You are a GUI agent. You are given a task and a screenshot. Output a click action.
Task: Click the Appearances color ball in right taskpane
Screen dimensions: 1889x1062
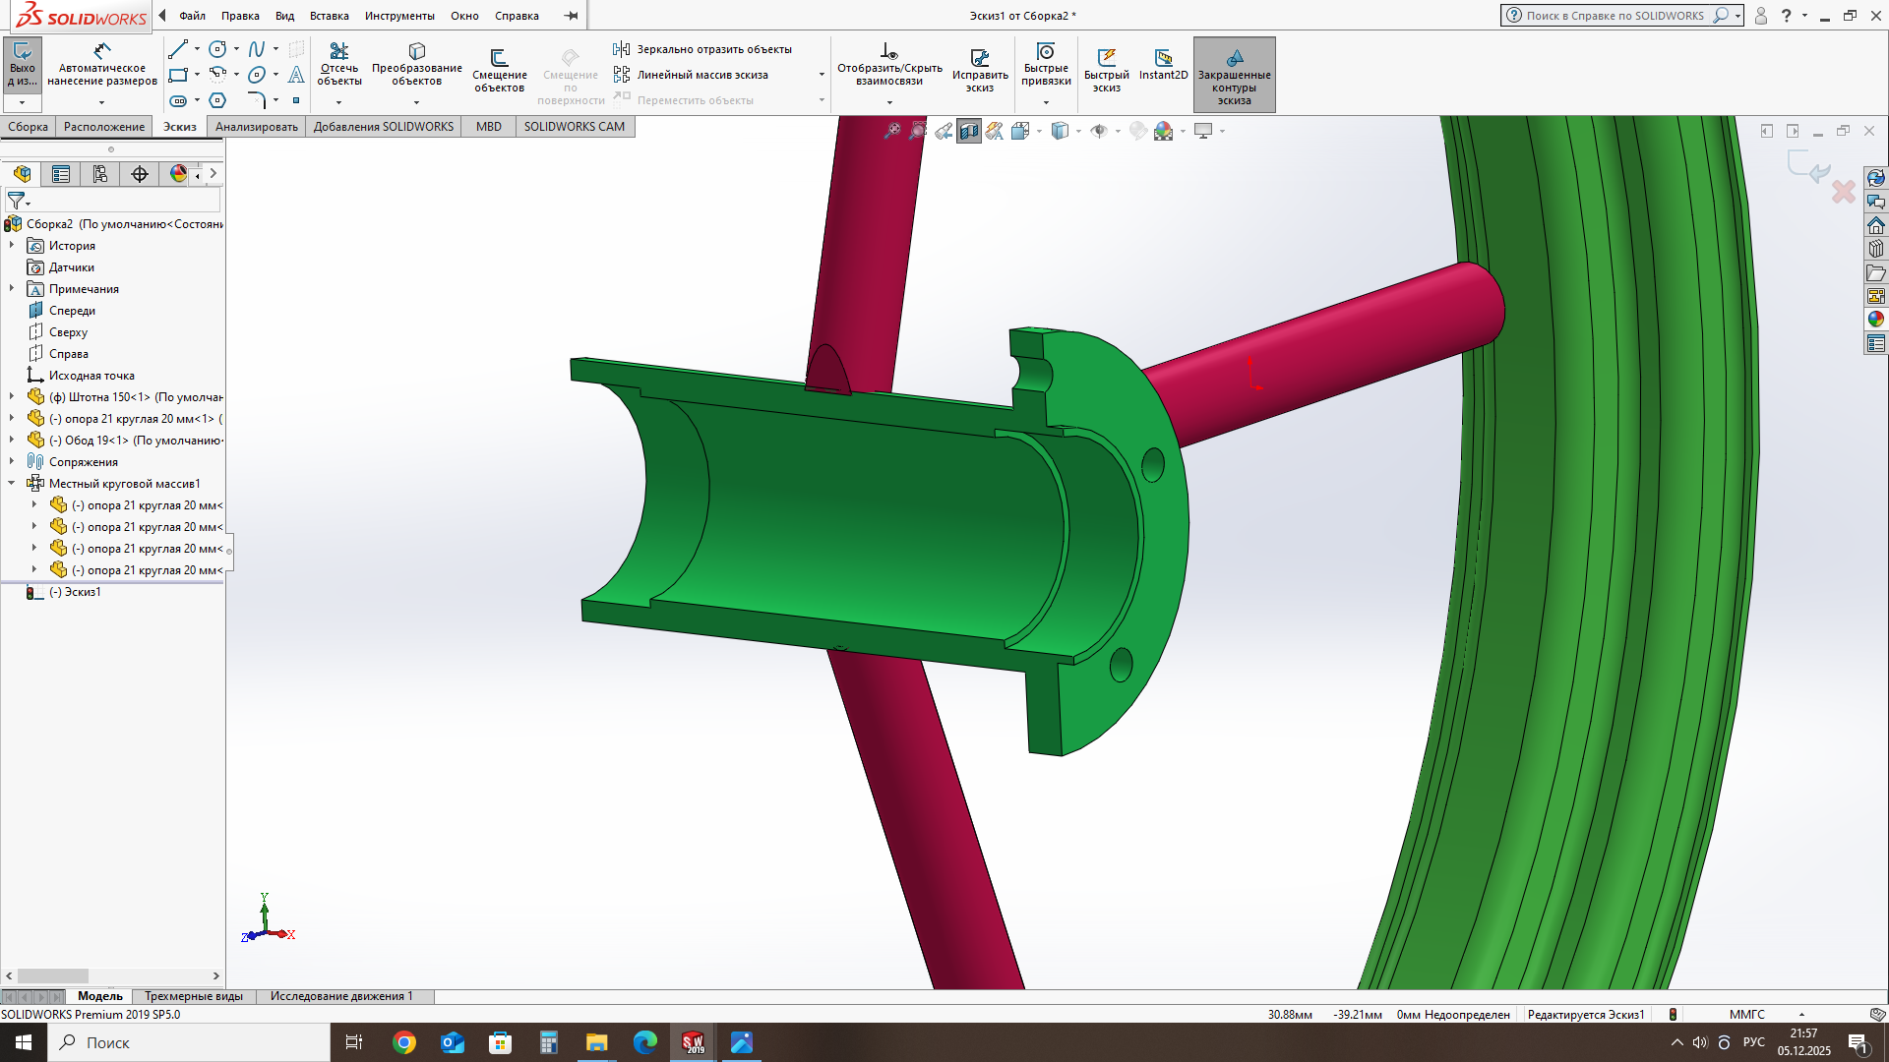(x=1875, y=319)
